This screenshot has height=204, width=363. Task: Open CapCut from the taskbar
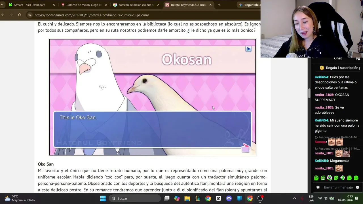point(219,198)
